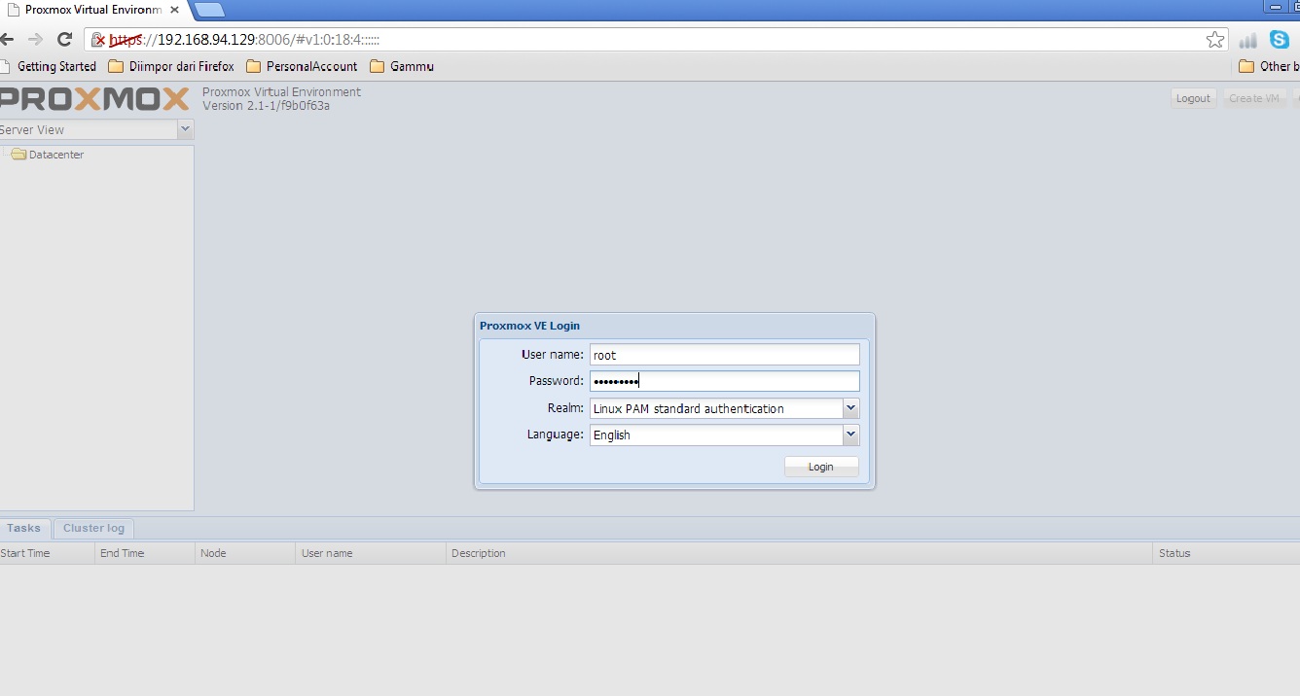Screen dimensions: 1300x696
Task: Focus the User name field
Action: (725, 355)
